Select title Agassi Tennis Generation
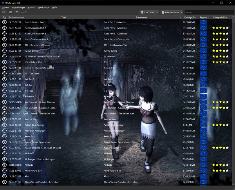The width and height of the screenshot is (235, 190). (x=37, y=142)
